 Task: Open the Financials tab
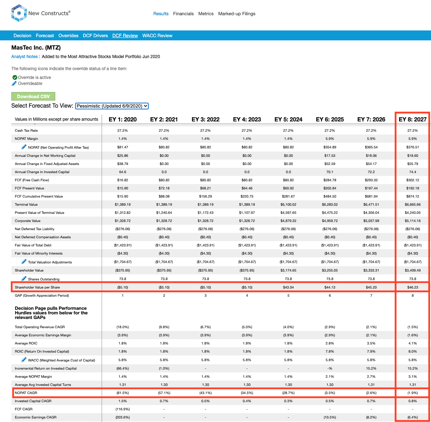pyautogui.click(x=183, y=14)
